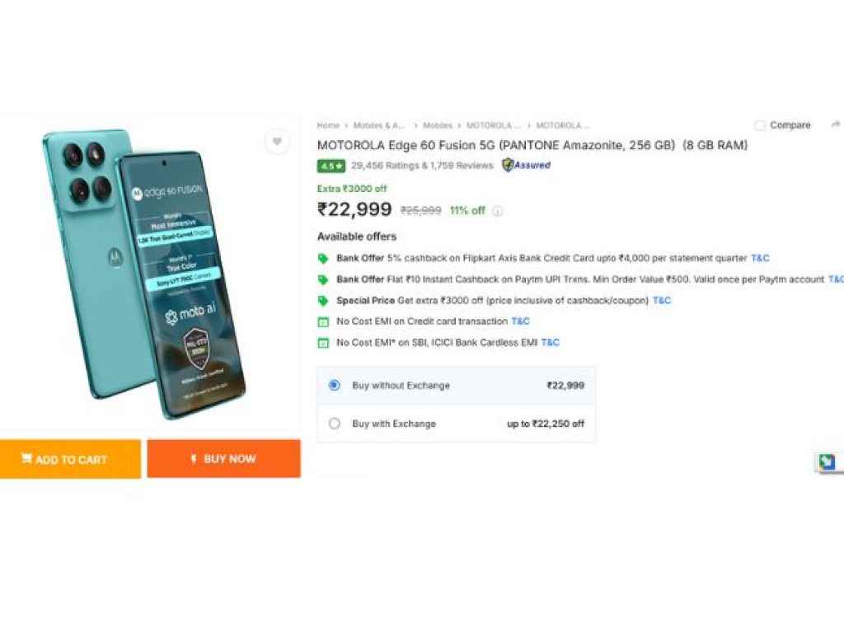Open the Mobiles breadcrumb link
The width and height of the screenshot is (844, 623).
pyautogui.click(x=438, y=125)
